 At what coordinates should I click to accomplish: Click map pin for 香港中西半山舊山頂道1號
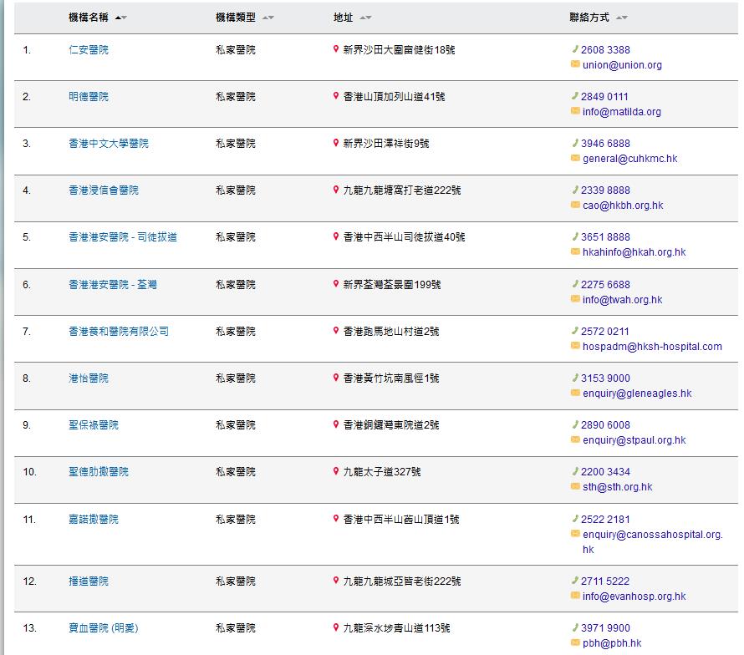(x=336, y=519)
